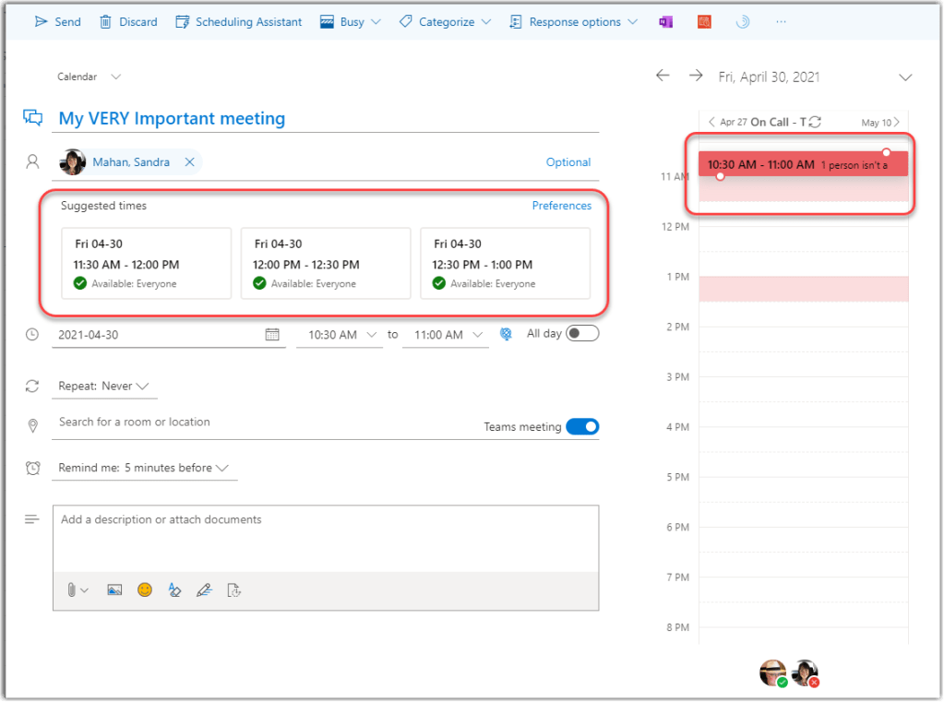Click the OneNote icon in toolbar
944x702 pixels.
(666, 22)
